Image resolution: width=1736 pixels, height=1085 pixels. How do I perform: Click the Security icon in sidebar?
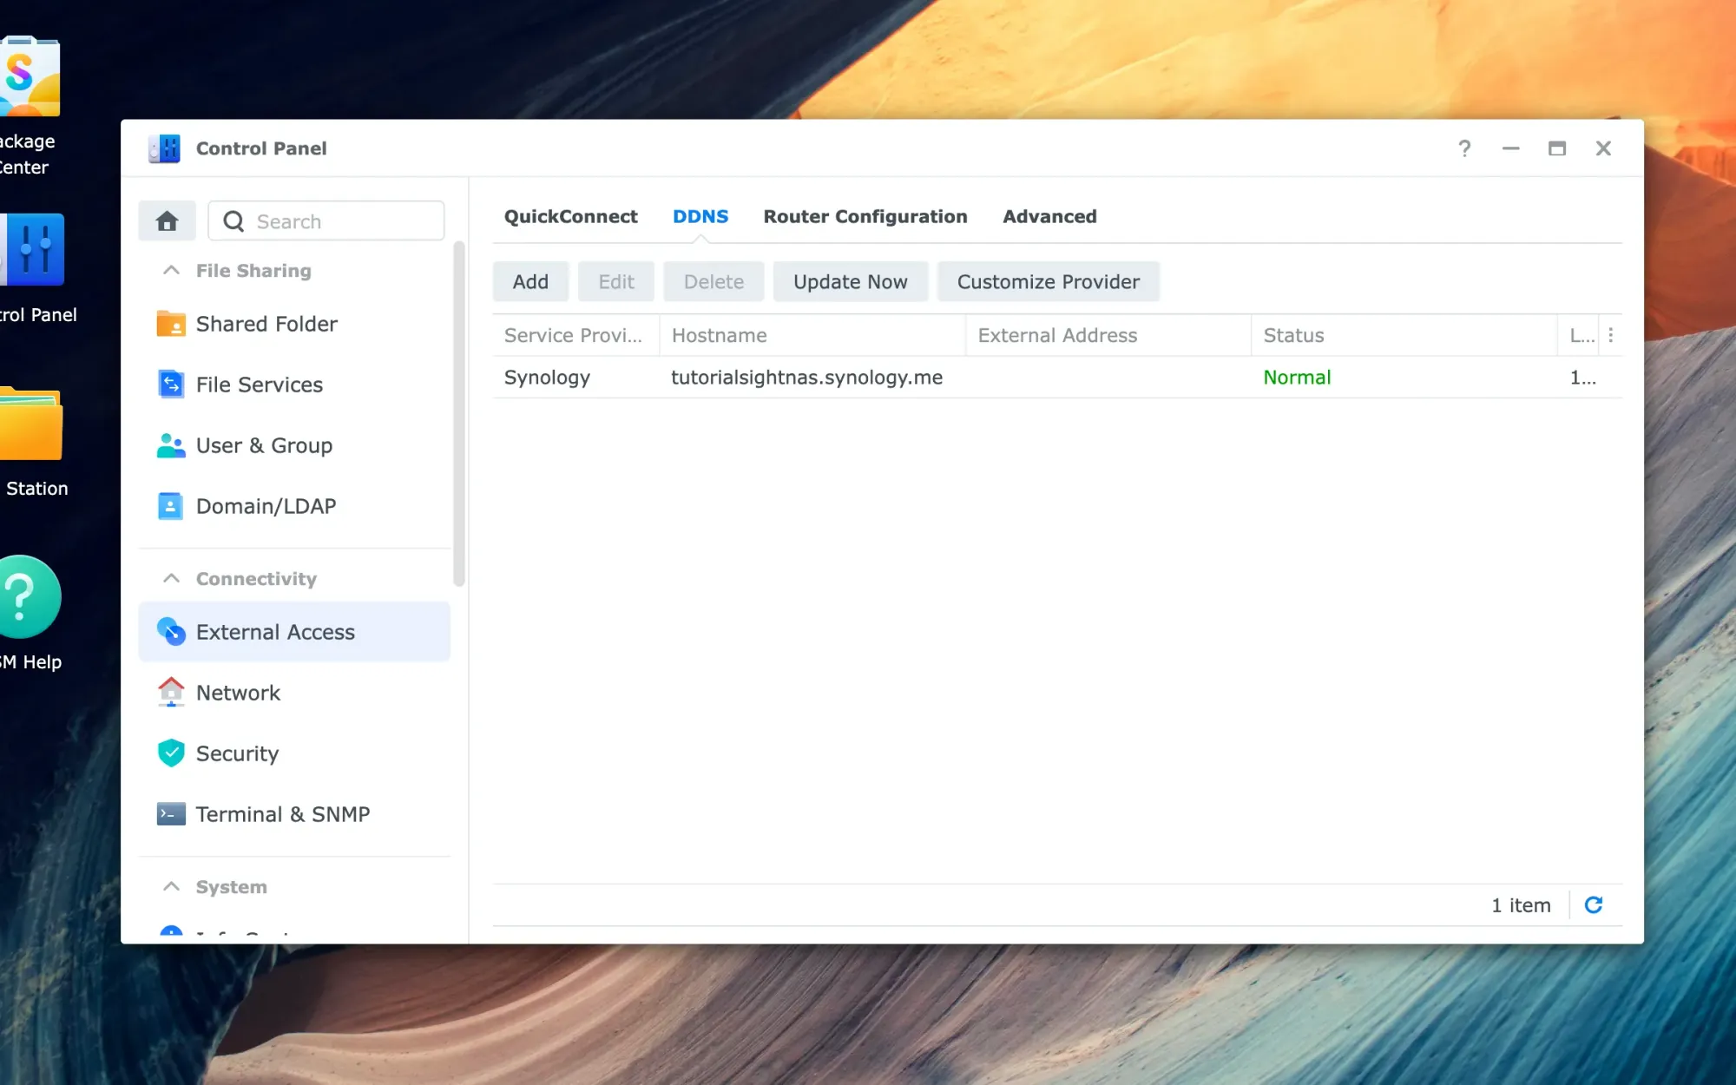[x=171, y=753]
